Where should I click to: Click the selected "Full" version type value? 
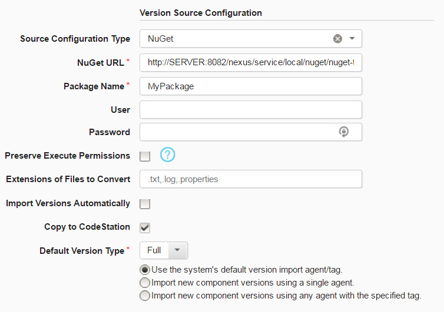tap(154, 250)
